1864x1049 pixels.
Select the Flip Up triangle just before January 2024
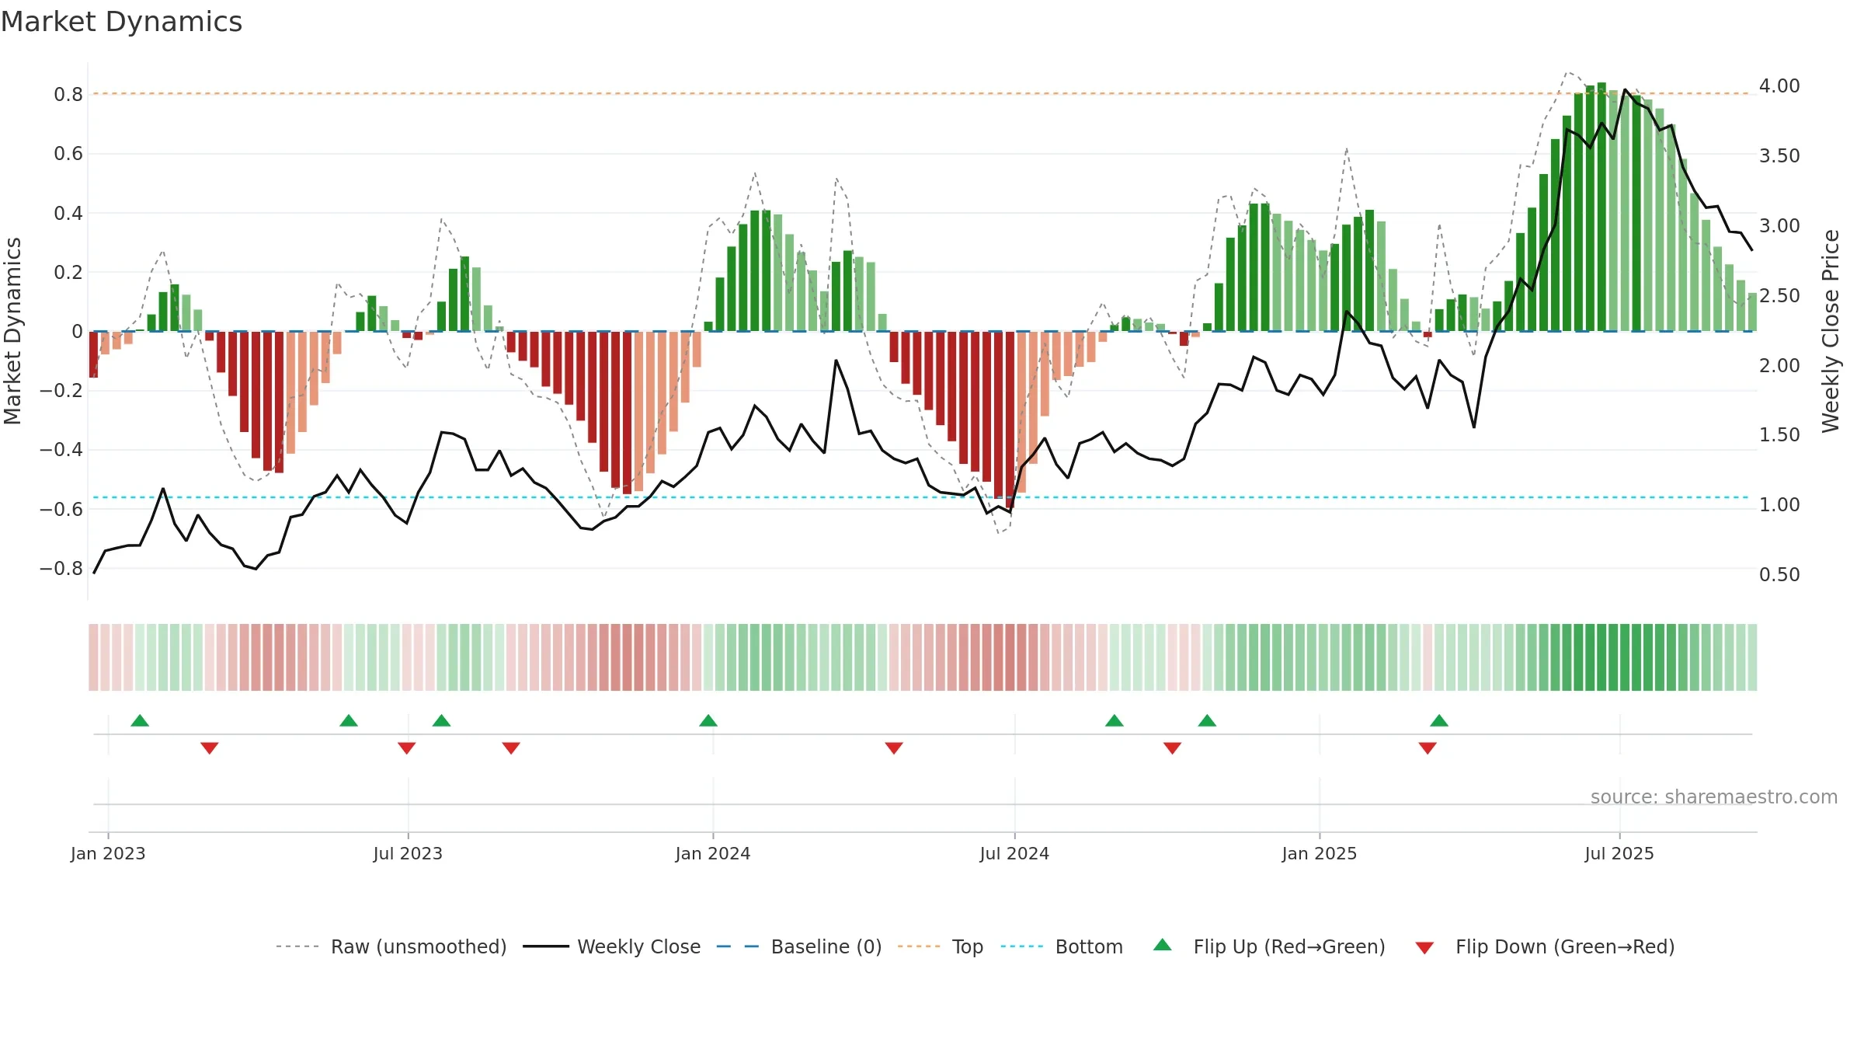tap(708, 720)
